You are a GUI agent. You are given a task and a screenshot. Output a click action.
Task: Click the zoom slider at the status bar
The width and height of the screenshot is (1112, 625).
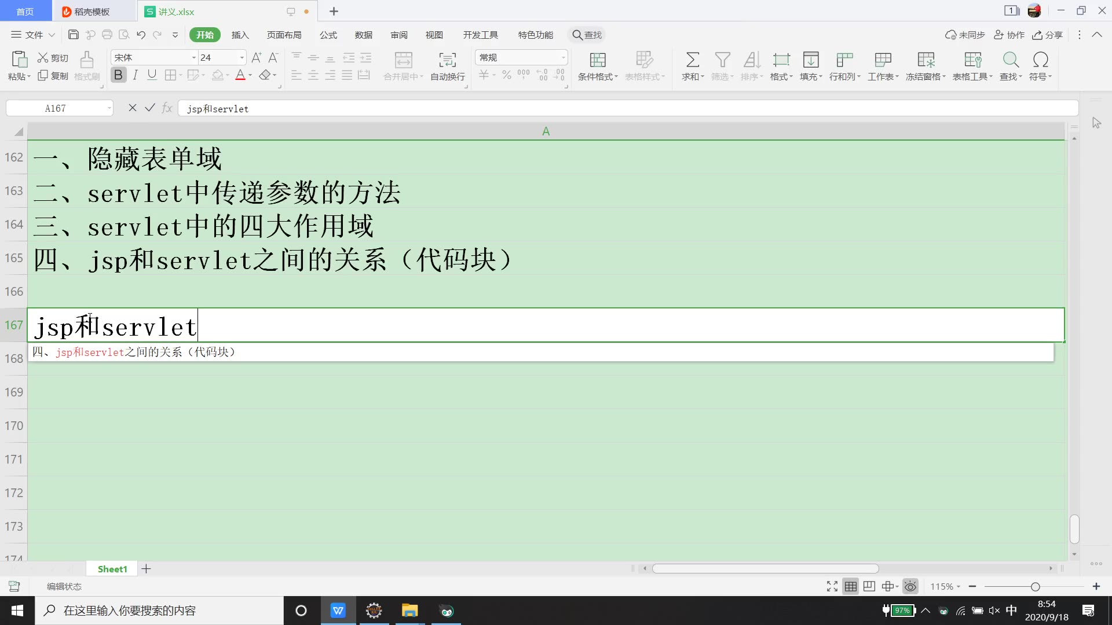coord(1034,586)
